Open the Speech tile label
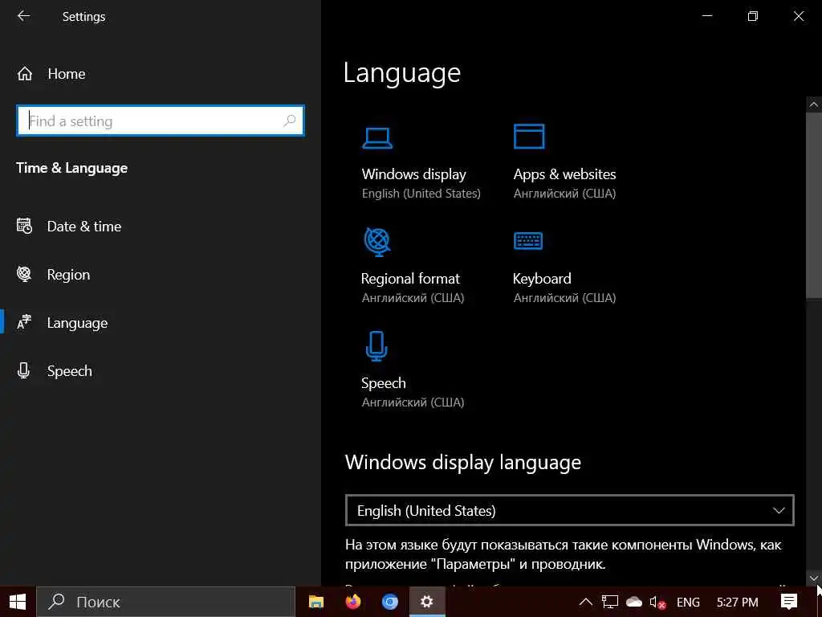This screenshot has width=822, height=617. pos(383,383)
